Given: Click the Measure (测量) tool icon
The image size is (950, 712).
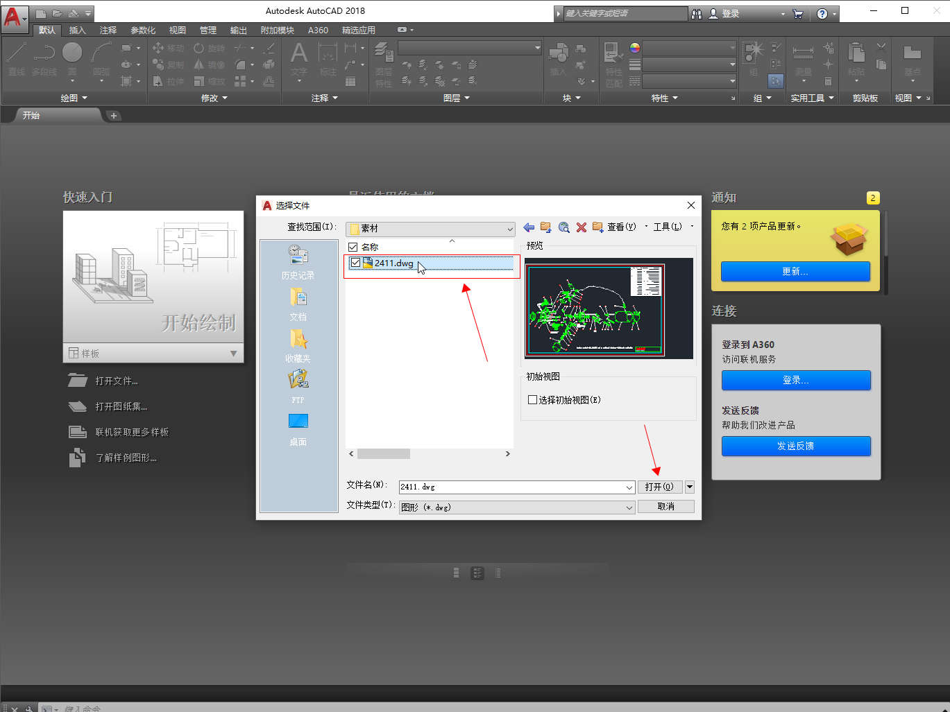Looking at the screenshot, I should [x=803, y=59].
